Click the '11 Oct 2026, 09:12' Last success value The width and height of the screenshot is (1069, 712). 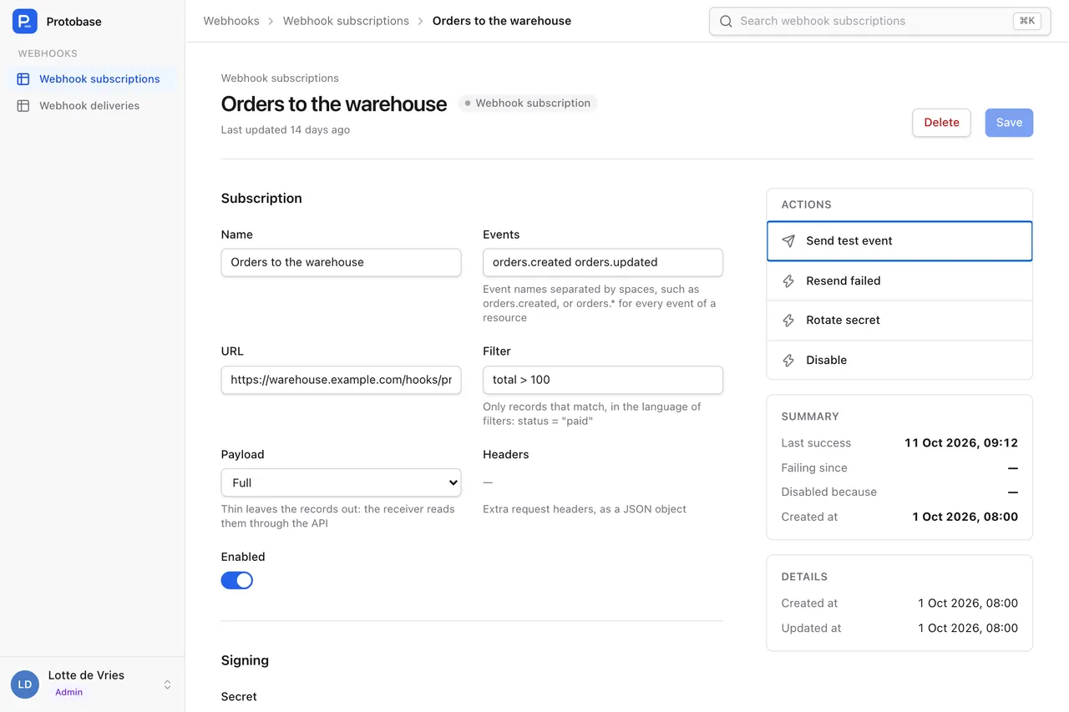(961, 443)
